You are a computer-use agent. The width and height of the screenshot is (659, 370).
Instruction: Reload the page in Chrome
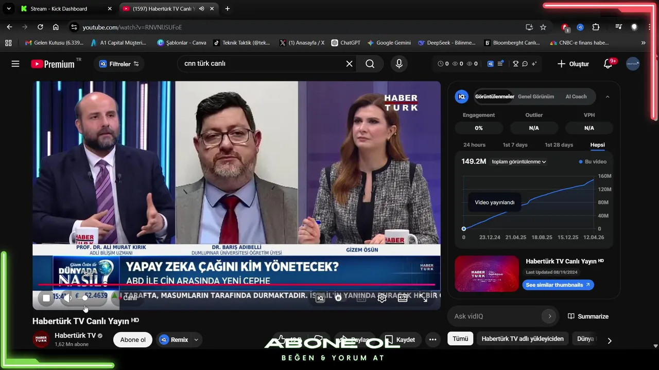pyautogui.click(x=40, y=27)
